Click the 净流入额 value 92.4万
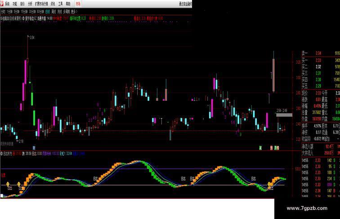This screenshot has width=340, height=219. pos(330,147)
